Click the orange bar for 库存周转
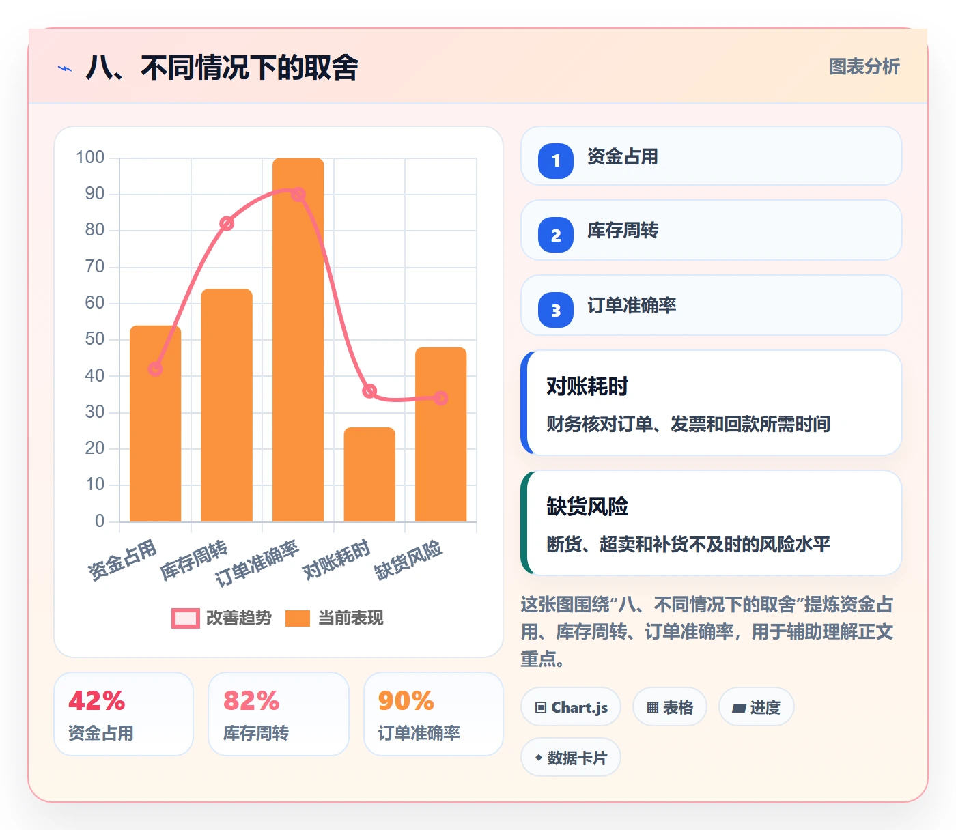Viewport: 956px width, 830px height. point(227,405)
